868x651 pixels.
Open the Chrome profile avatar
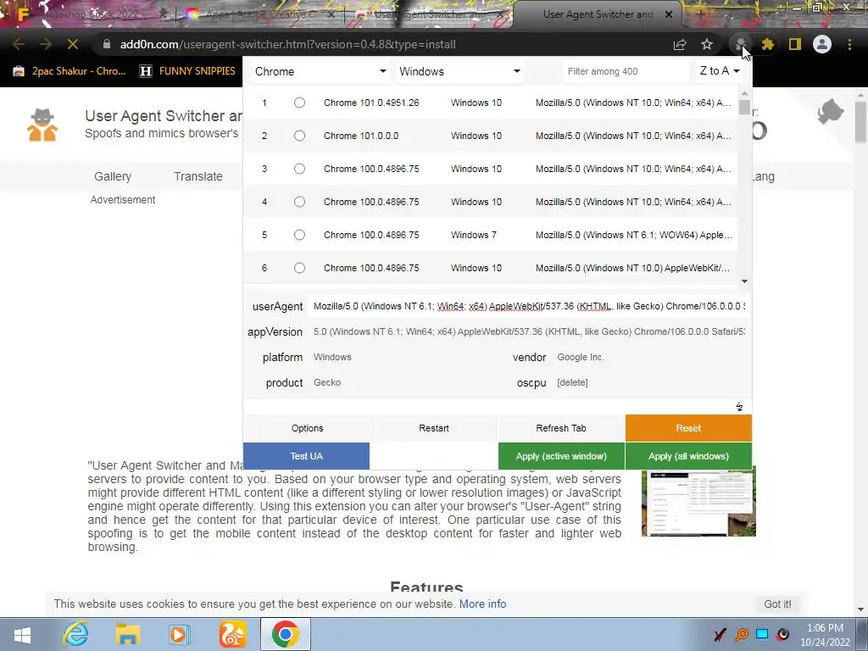(822, 44)
